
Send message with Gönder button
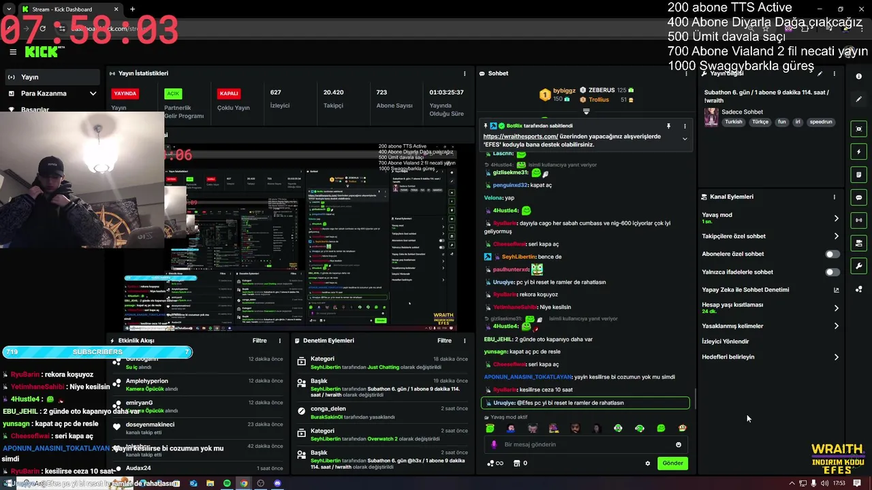click(x=672, y=463)
